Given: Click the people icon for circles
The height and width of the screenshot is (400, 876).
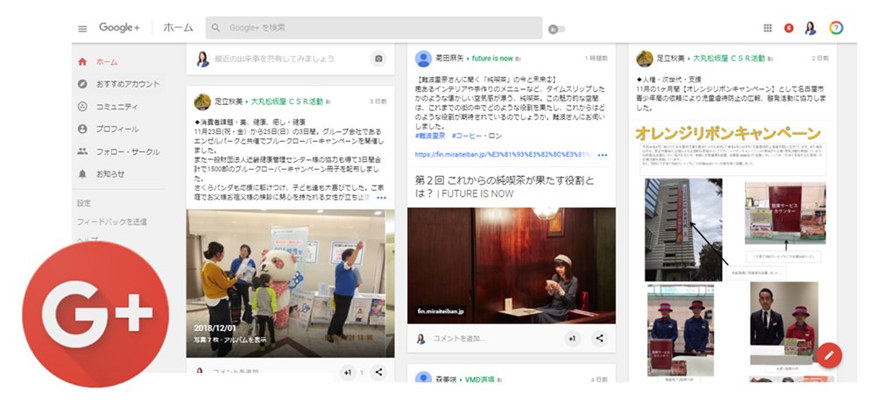Looking at the screenshot, I should click(x=82, y=151).
